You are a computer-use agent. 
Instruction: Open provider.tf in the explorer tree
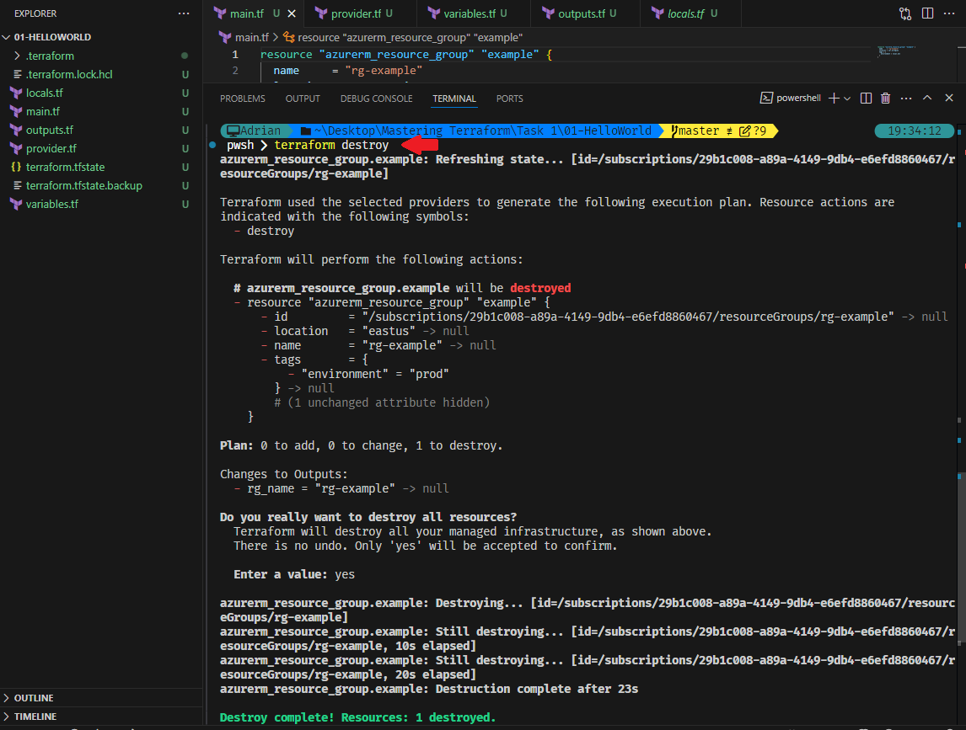[51, 148]
